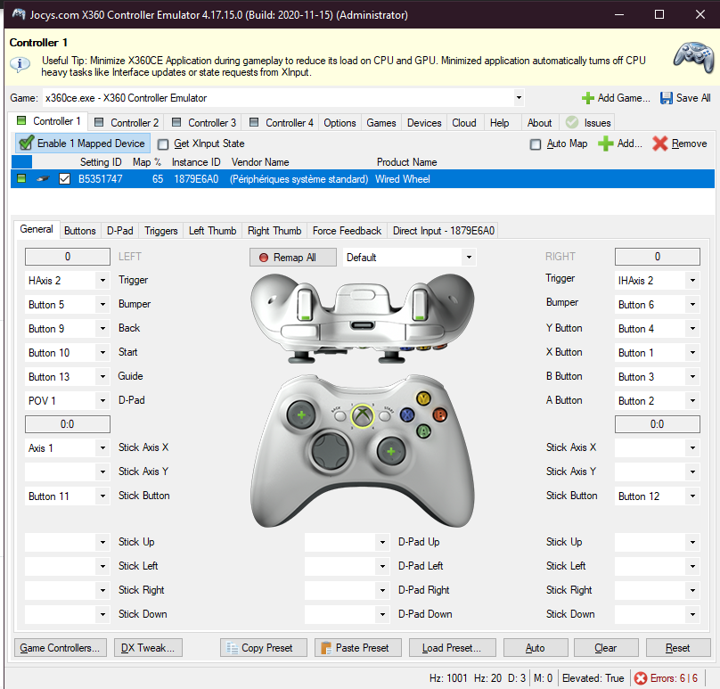The image size is (720, 689).
Task: Click the Hz: 1001 status entry
Action: click(448, 678)
